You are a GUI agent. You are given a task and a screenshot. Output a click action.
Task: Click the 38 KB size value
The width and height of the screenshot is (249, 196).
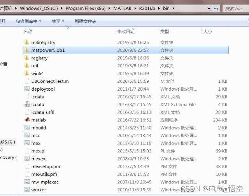click(221, 166)
